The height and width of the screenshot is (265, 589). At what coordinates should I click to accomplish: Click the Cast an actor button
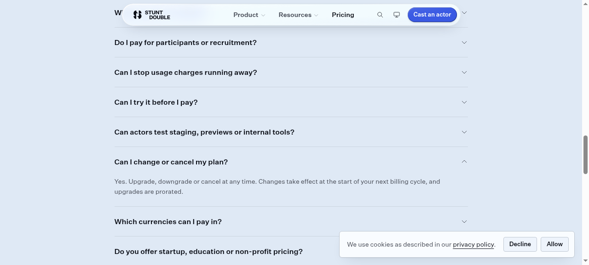(x=432, y=15)
